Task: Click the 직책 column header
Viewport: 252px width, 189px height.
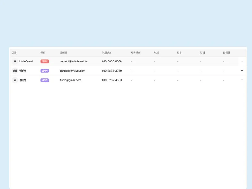Action: point(202,53)
